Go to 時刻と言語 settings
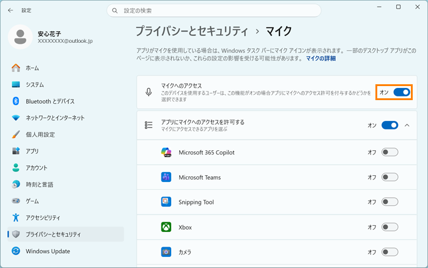The height and width of the screenshot is (268, 428). [x=65, y=184]
